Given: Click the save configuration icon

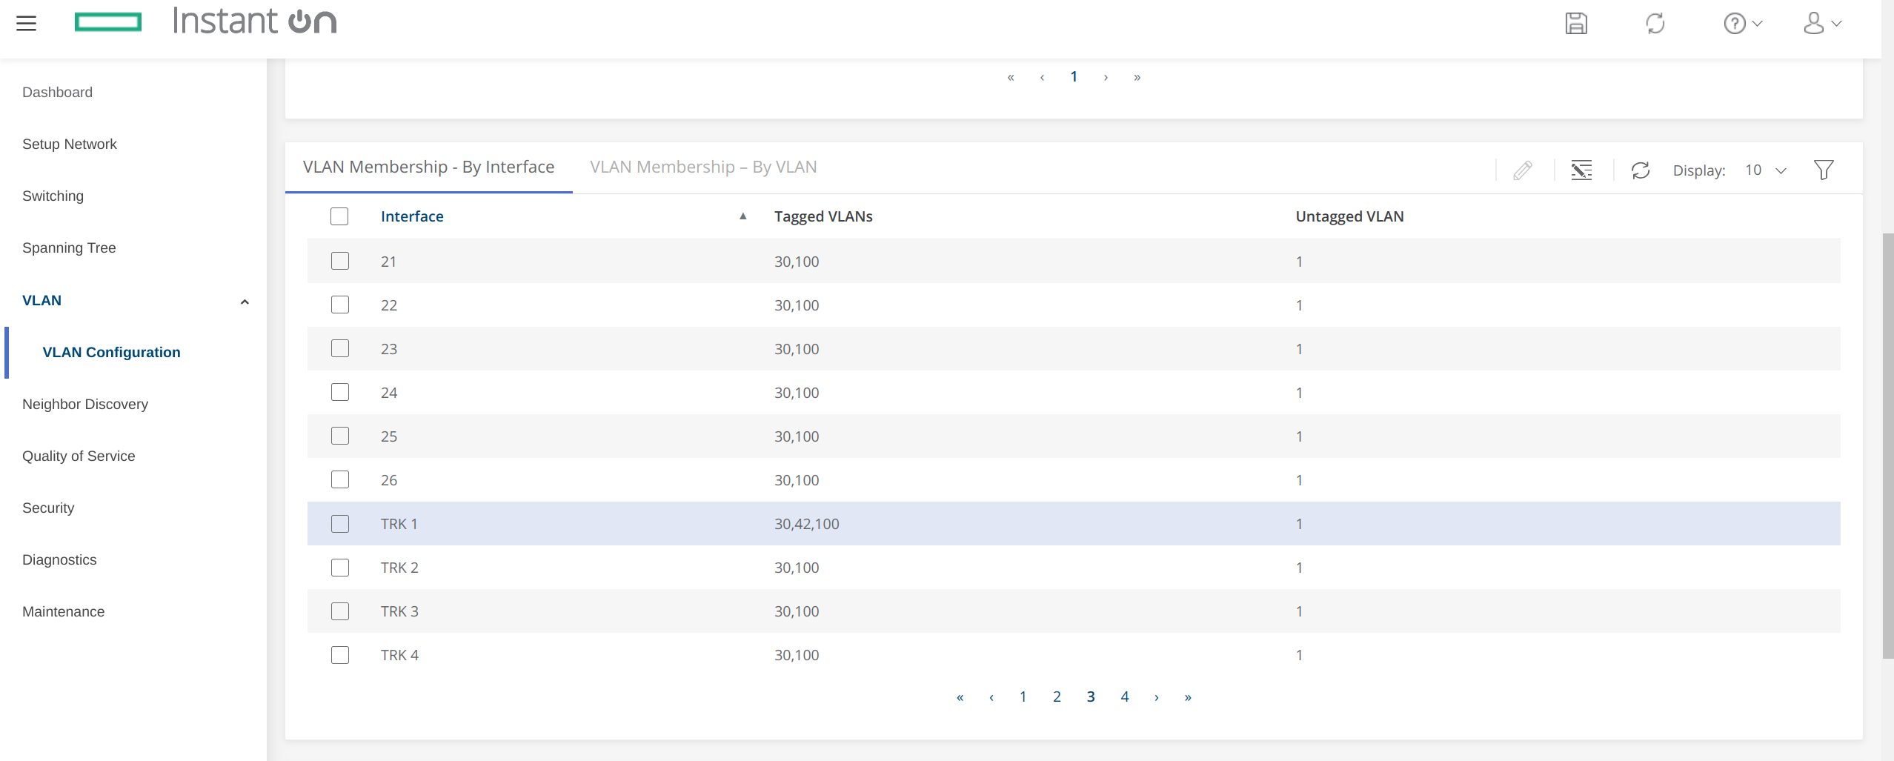Looking at the screenshot, I should [x=1575, y=23].
